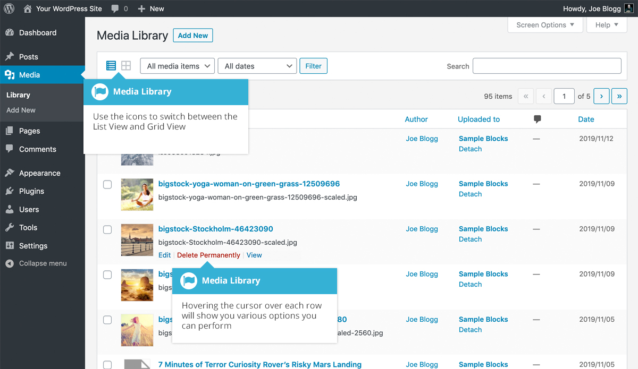This screenshot has width=638, height=369.
Task: Open the All dates dropdown
Action: click(257, 66)
